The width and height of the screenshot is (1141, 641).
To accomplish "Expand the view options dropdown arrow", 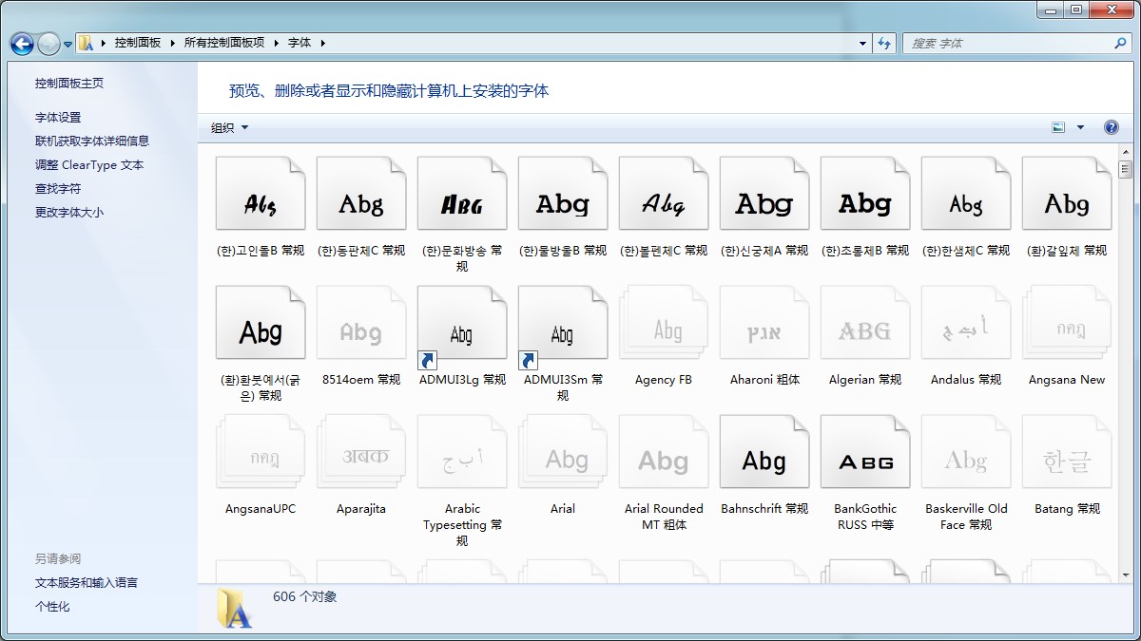I will pos(1080,127).
